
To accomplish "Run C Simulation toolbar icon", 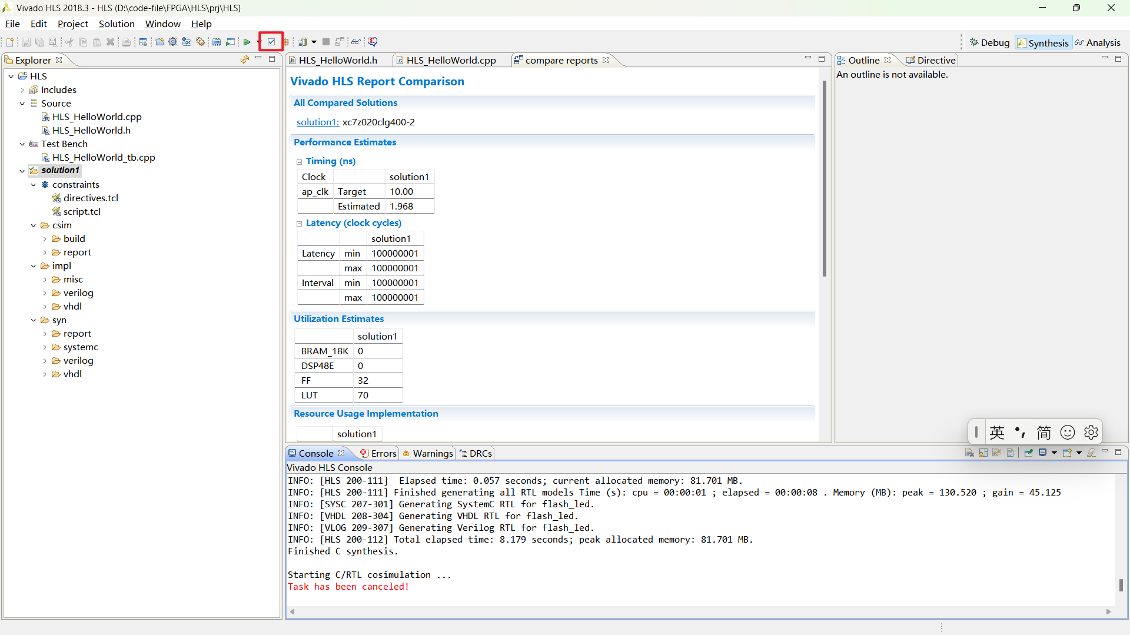I will point(230,42).
